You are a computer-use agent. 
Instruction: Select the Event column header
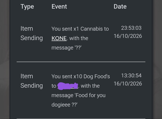click(59, 7)
